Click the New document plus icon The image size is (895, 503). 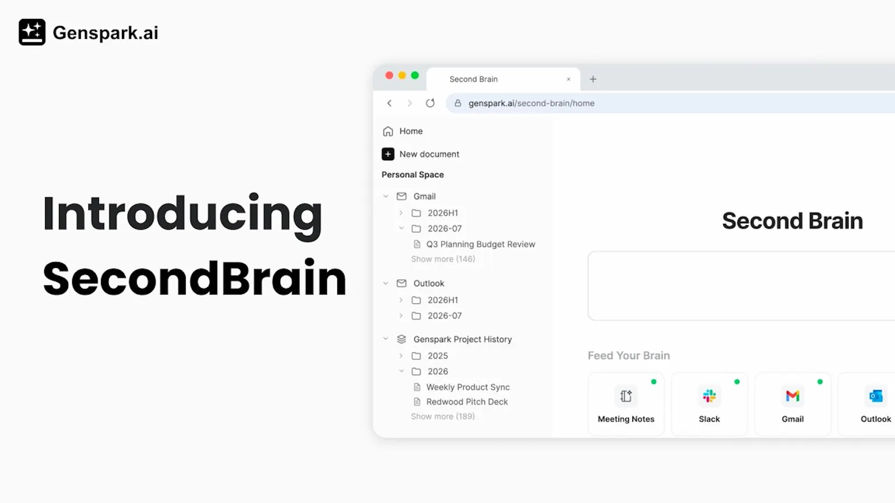[x=388, y=154]
